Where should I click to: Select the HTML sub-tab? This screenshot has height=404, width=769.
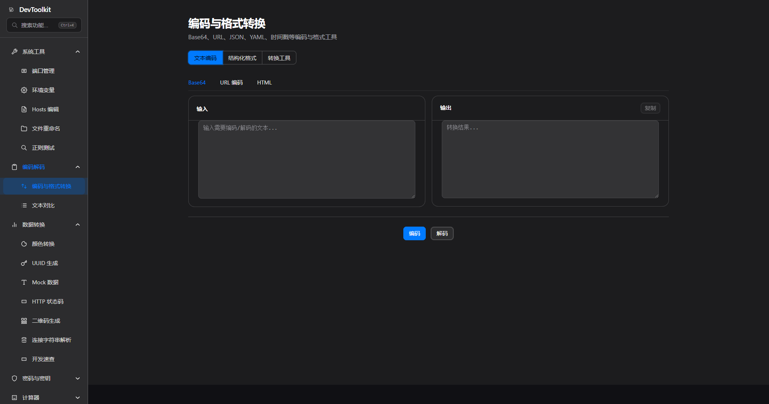click(x=264, y=82)
